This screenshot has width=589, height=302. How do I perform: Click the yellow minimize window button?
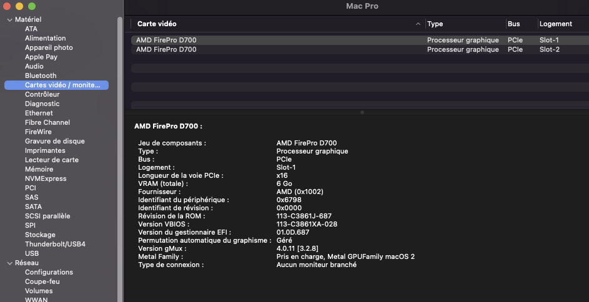tap(19, 6)
